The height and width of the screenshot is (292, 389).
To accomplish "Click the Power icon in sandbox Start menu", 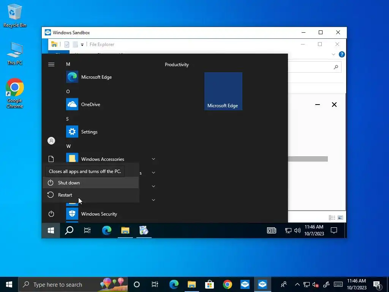I will [x=51, y=214].
